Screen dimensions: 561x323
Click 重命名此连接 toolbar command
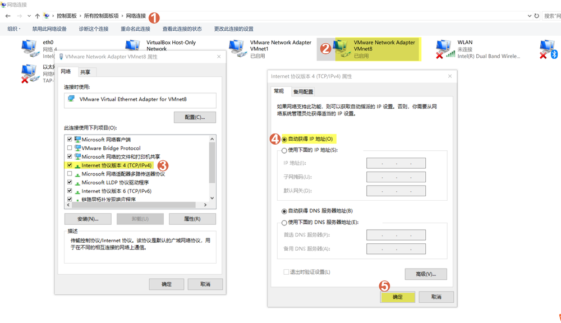click(x=135, y=29)
